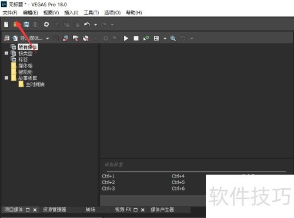294x218 pixels.
Task: Click the Capture Video icon
Action: click(x=66, y=38)
